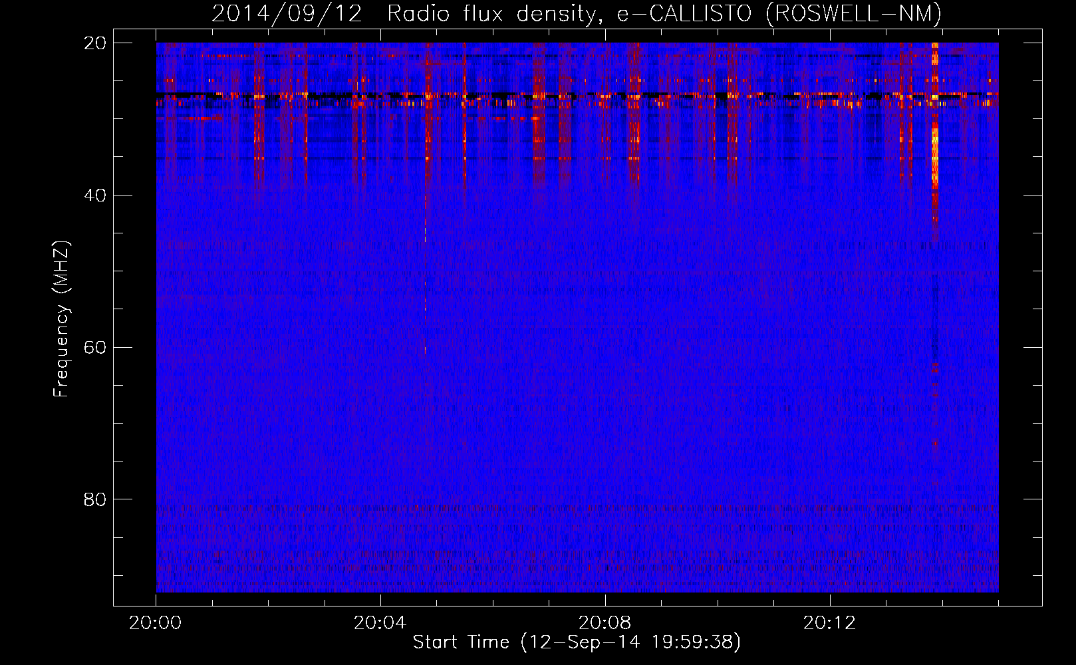Viewport: 1076px width, 665px height.
Task: Click the 20:00 time tick label
Action: click(x=156, y=623)
